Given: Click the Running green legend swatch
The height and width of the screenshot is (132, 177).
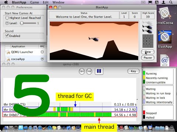Looking at the screenshot, I should coord(144,73).
